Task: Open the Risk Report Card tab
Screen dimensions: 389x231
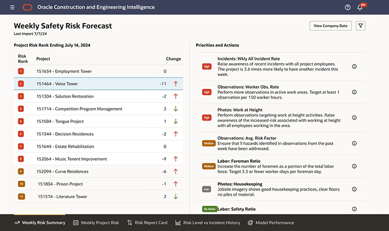Action: (147, 222)
